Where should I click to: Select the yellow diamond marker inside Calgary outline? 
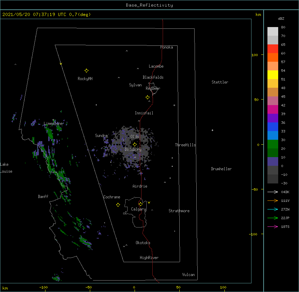(140, 204)
